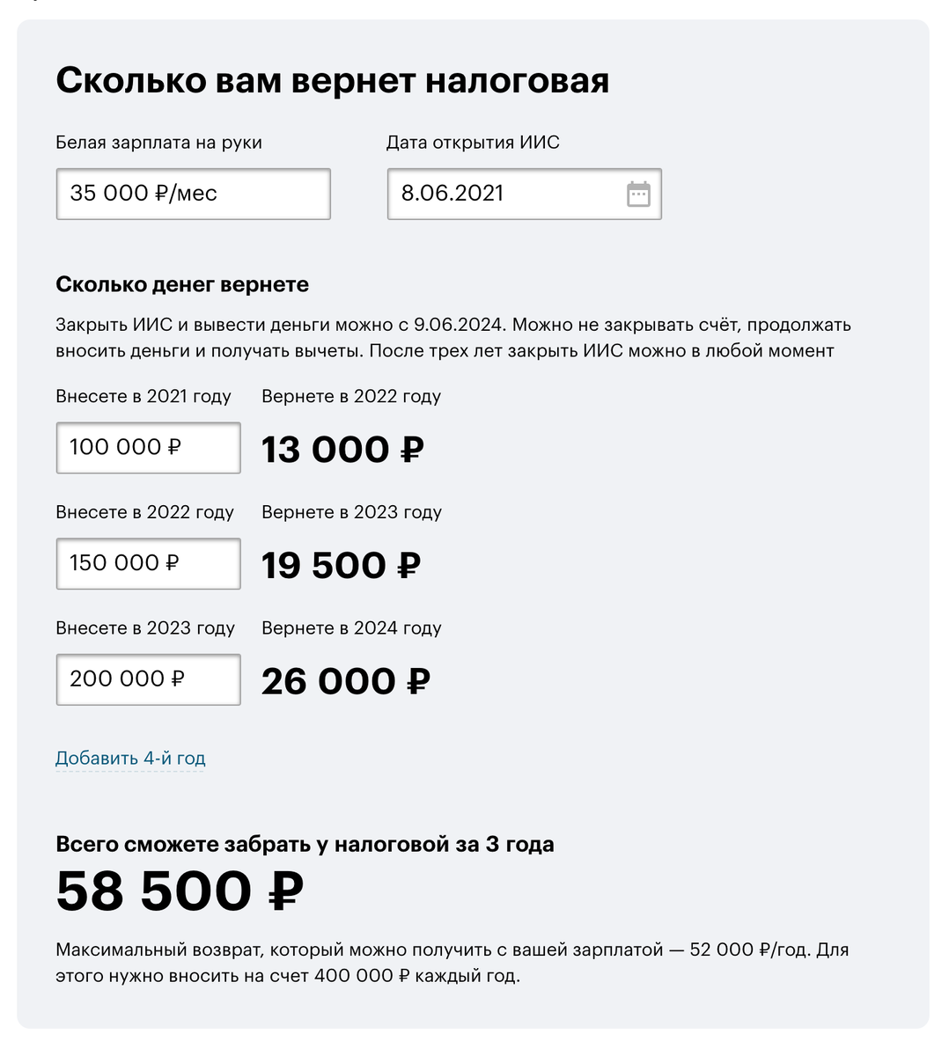Click the 26 000 ₽ return value for 2024

pyautogui.click(x=345, y=680)
